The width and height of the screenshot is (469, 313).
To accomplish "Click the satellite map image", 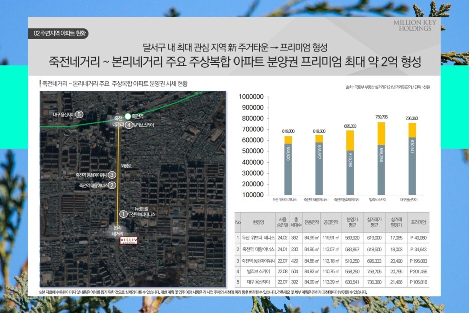I will [x=133, y=189].
